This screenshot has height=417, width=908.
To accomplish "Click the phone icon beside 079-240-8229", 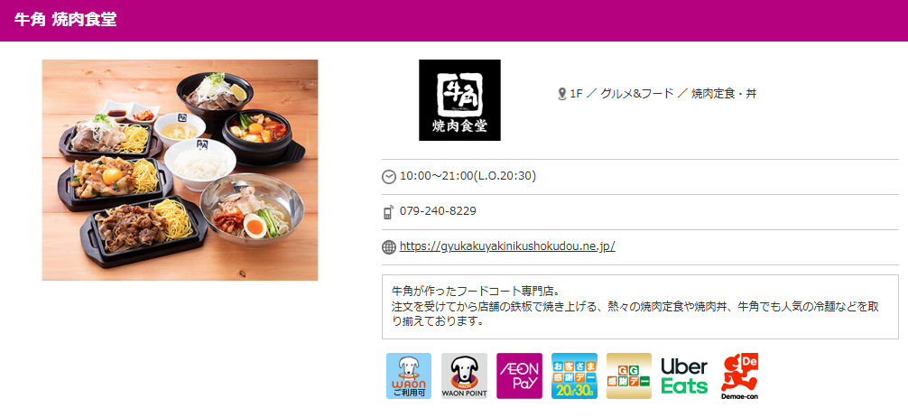I will pyautogui.click(x=389, y=212).
